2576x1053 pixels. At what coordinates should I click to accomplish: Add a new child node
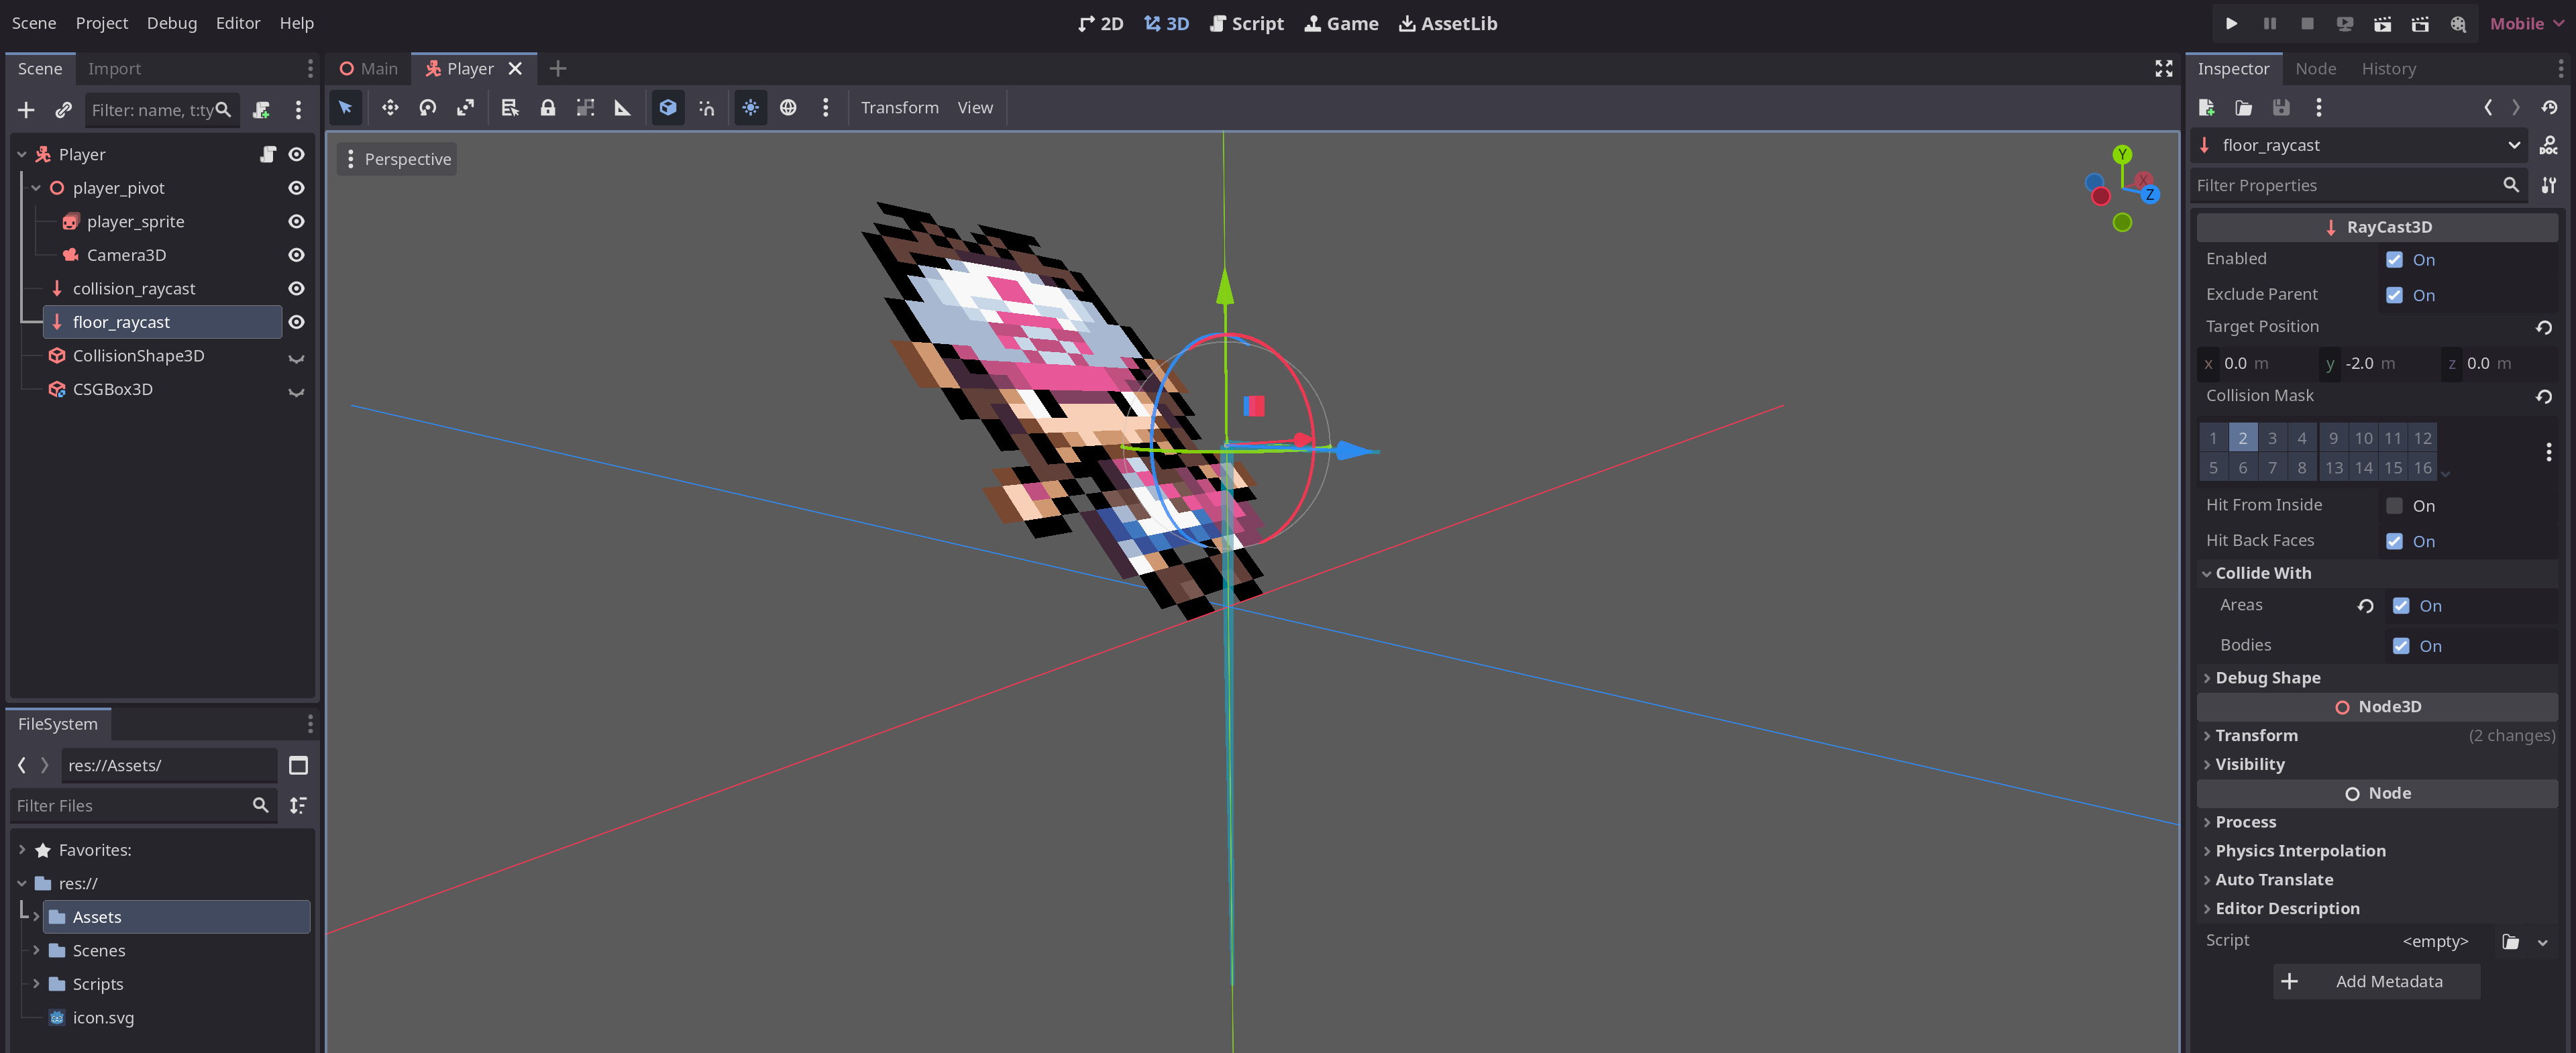click(x=26, y=110)
